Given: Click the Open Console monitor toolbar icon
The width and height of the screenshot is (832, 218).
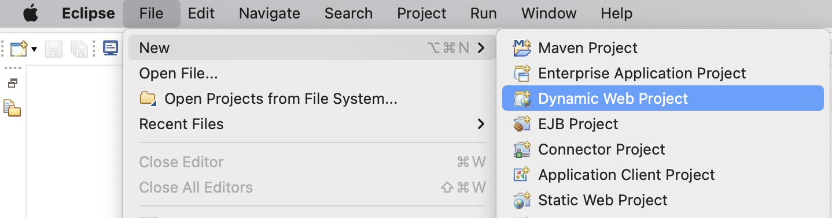Looking at the screenshot, I should pyautogui.click(x=111, y=48).
